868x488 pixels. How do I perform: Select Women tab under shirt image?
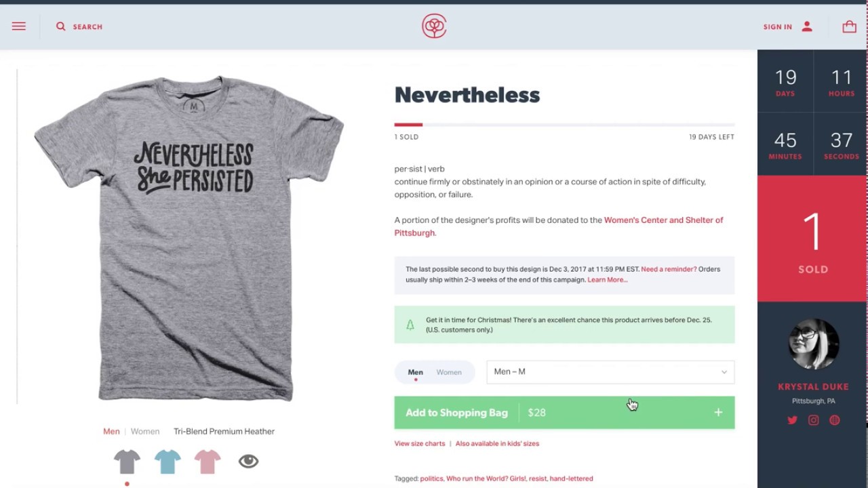tap(145, 431)
